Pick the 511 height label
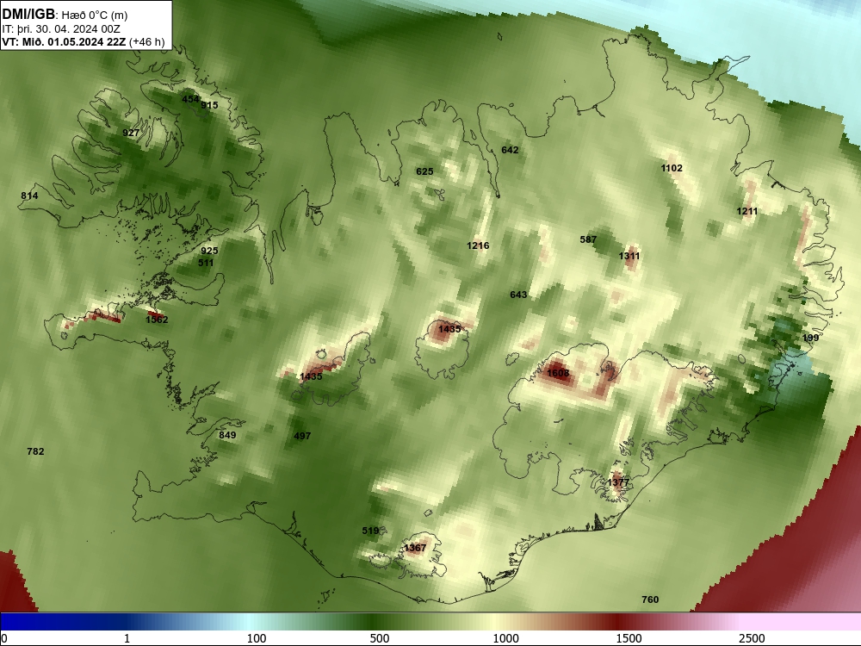Screen dimensions: 861x646 (206, 263)
